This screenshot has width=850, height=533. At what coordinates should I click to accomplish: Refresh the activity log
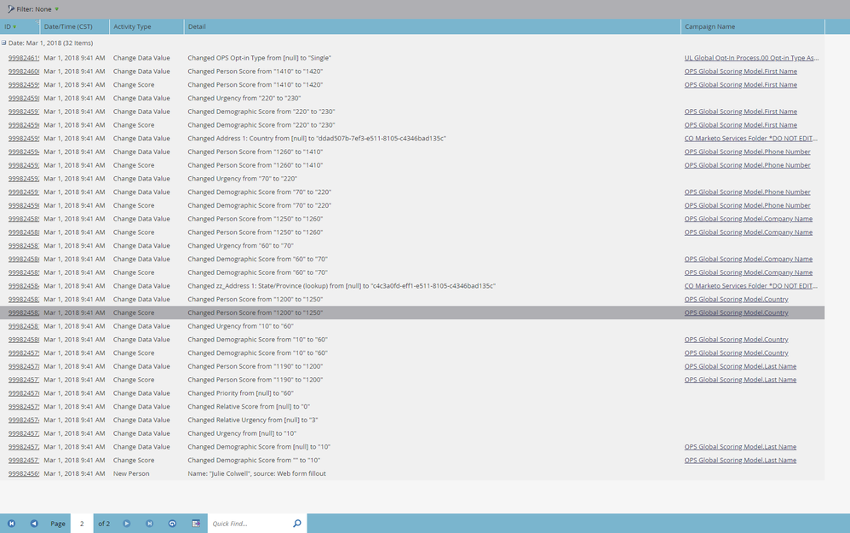tap(172, 524)
